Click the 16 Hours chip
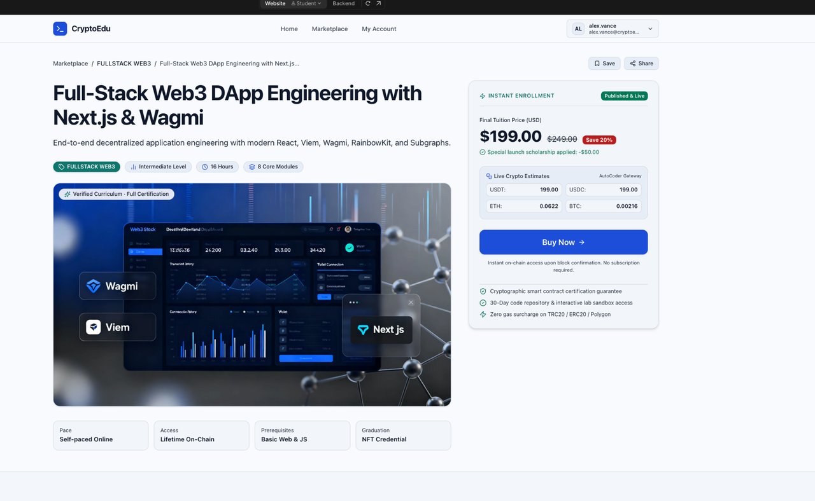Screen dimensions: 815x501 218,167
